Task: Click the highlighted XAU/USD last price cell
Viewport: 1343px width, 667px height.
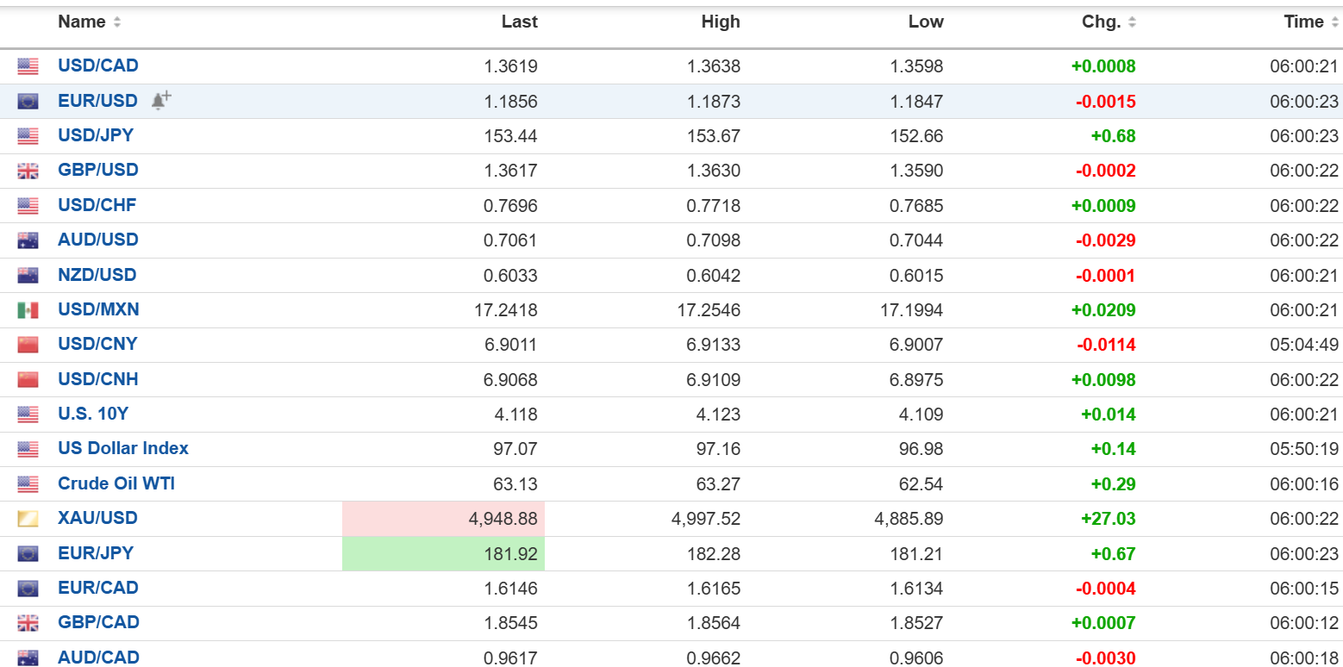Action: coord(444,519)
